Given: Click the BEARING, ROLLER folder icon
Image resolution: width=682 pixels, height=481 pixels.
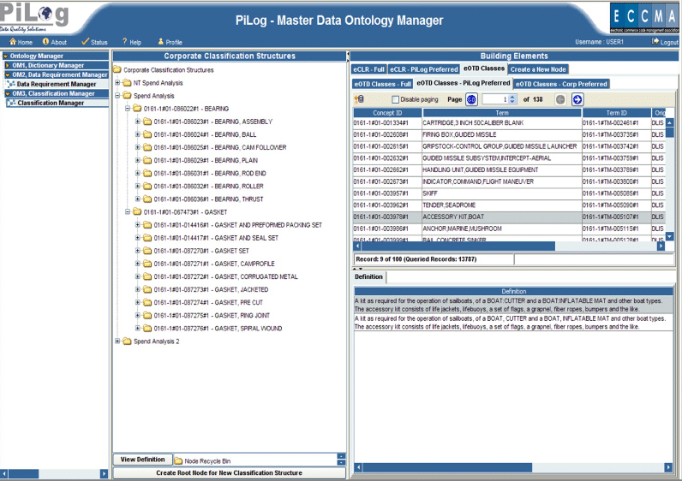Looking at the screenshot, I should click(147, 186).
